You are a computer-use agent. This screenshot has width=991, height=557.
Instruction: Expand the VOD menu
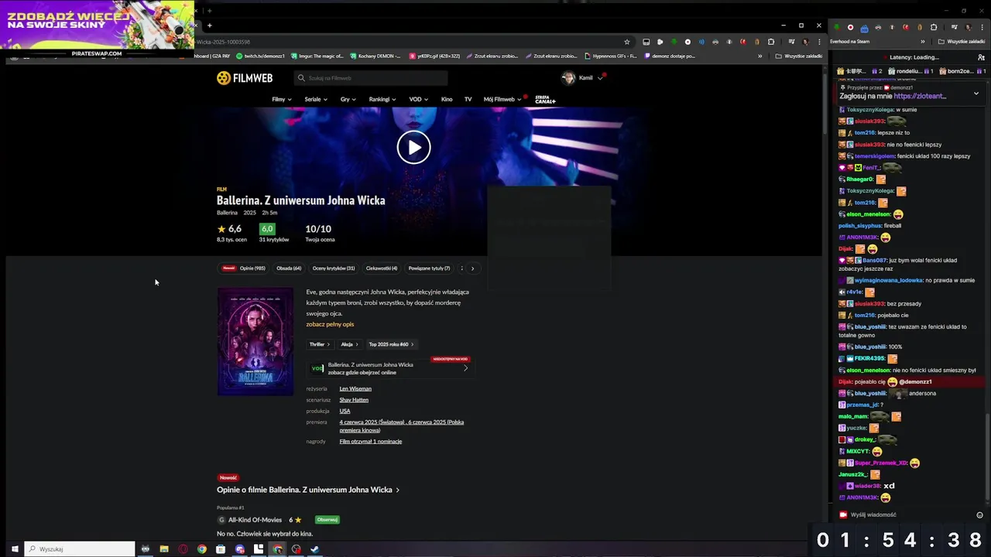point(419,99)
